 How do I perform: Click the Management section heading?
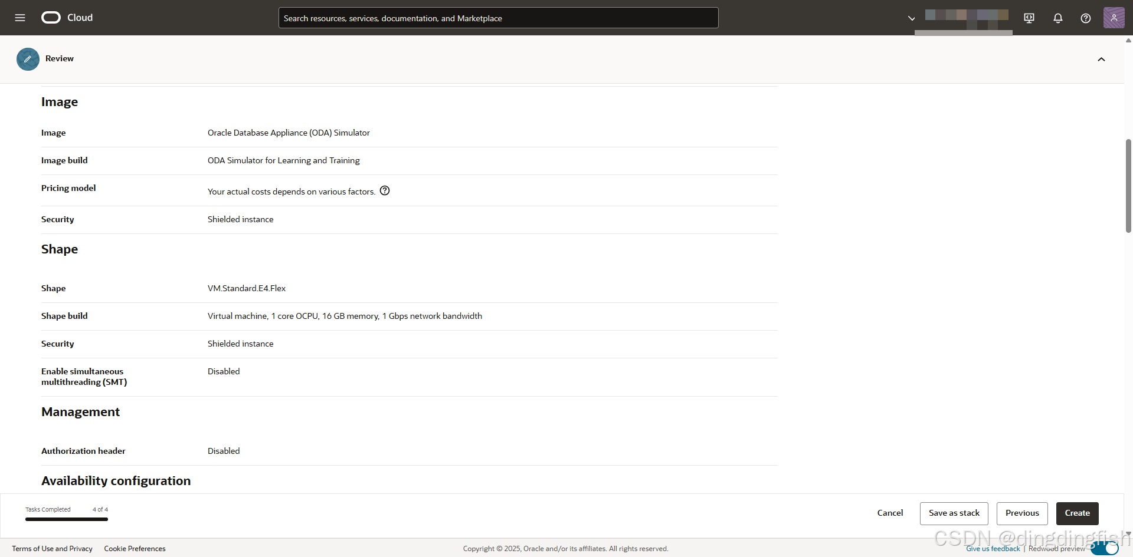(x=80, y=412)
